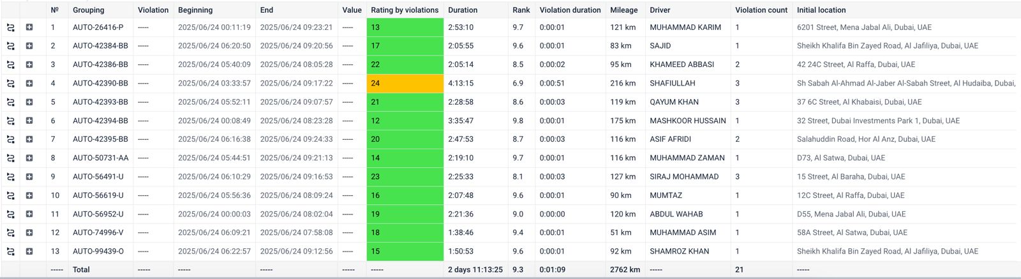Click the track icon for AUTO-74996-V
1021x279 pixels.
(x=10, y=233)
